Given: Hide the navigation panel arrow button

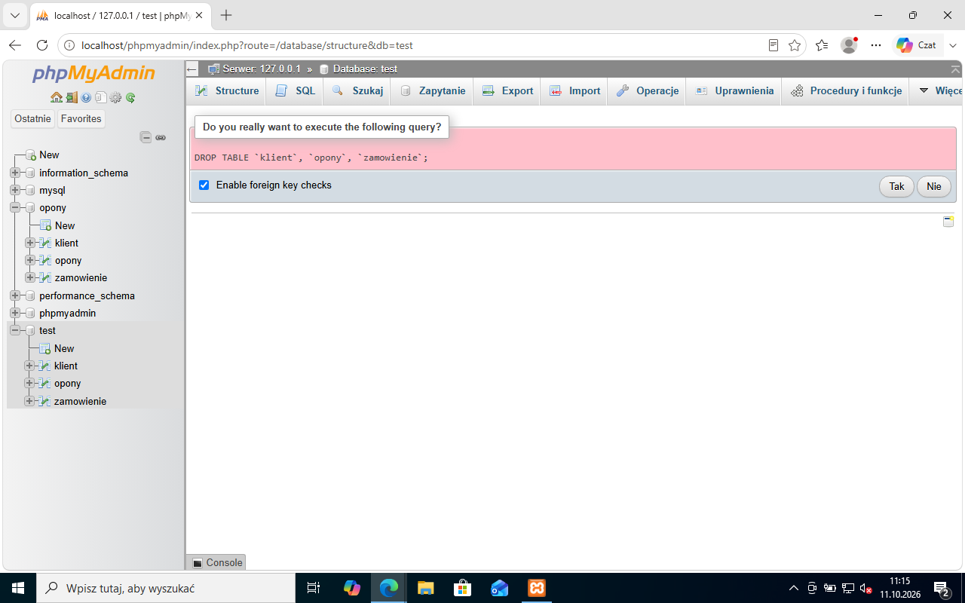Looking at the screenshot, I should point(191,69).
